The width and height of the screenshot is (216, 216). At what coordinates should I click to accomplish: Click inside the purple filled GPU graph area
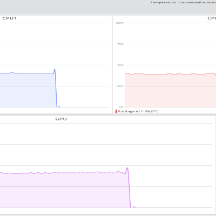tap(63, 191)
